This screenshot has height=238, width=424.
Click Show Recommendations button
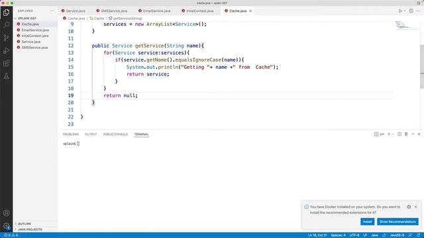[397, 221]
